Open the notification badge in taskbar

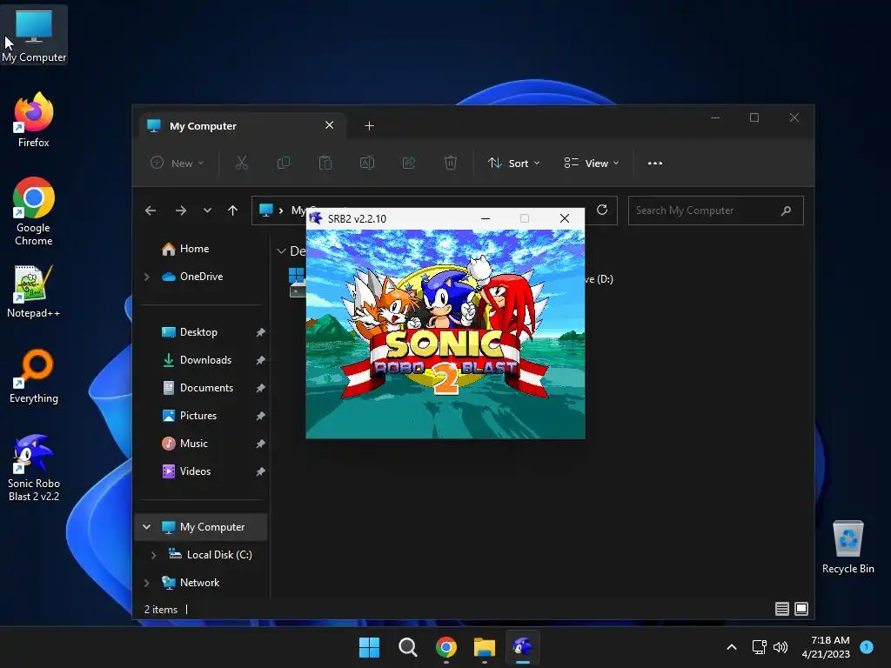point(867,647)
